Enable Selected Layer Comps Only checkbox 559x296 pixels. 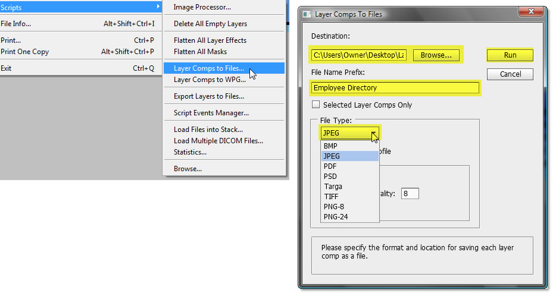point(316,105)
